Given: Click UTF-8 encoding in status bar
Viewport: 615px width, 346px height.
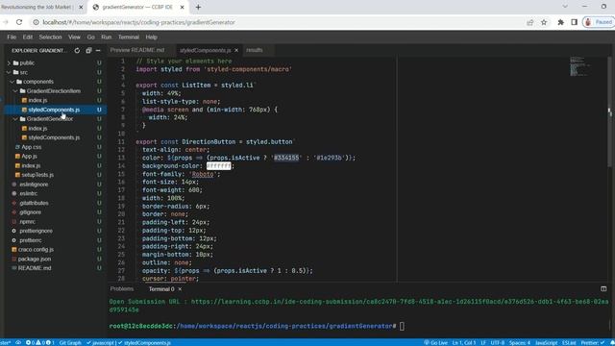Looking at the screenshot, I should coord(498,343).
